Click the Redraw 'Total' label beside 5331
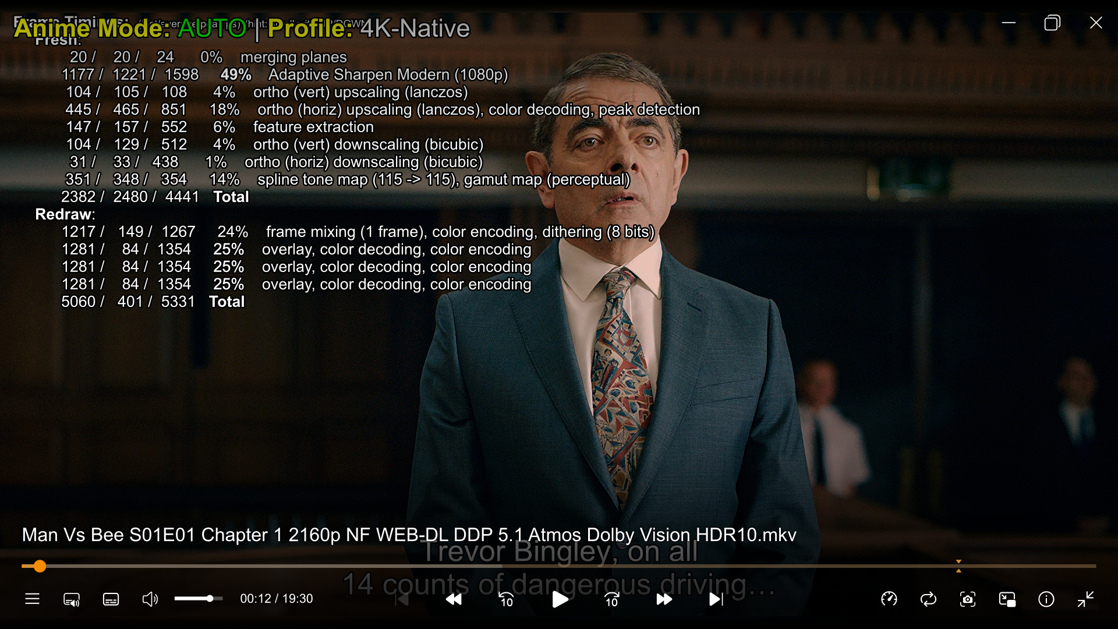The image size is (1118, 629). (227, 302)
